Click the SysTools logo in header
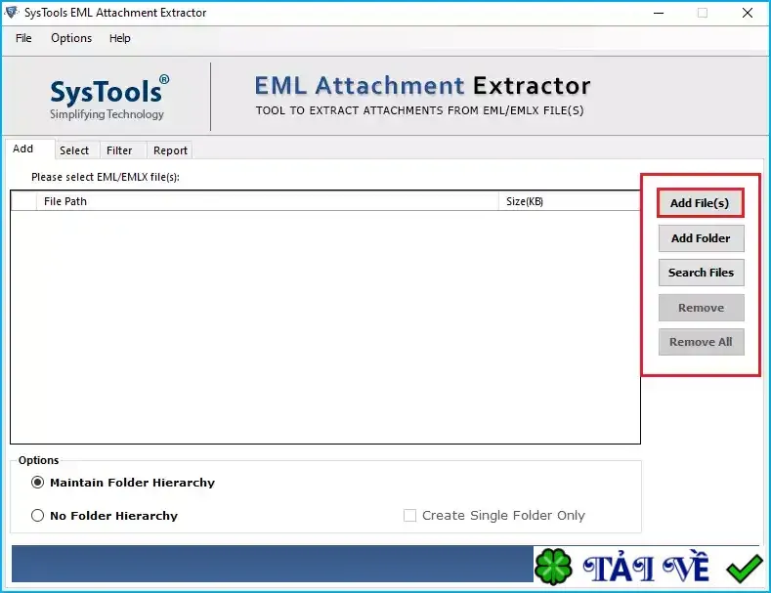The height and width of the screenshot is (593, 771). [x=109, y=98]
